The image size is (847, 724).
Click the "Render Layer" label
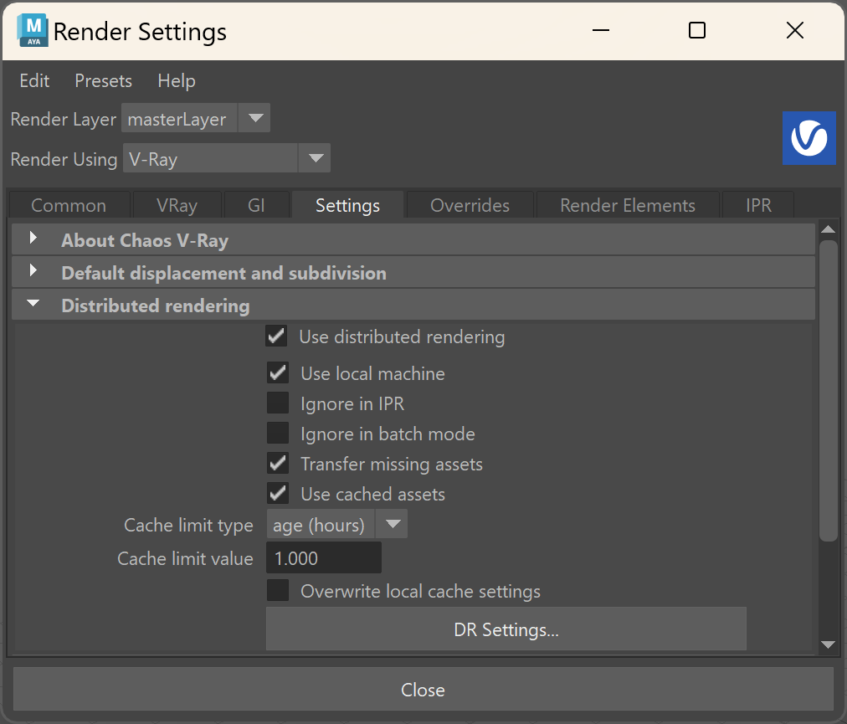pyautogui.click(x=64, y=120)
